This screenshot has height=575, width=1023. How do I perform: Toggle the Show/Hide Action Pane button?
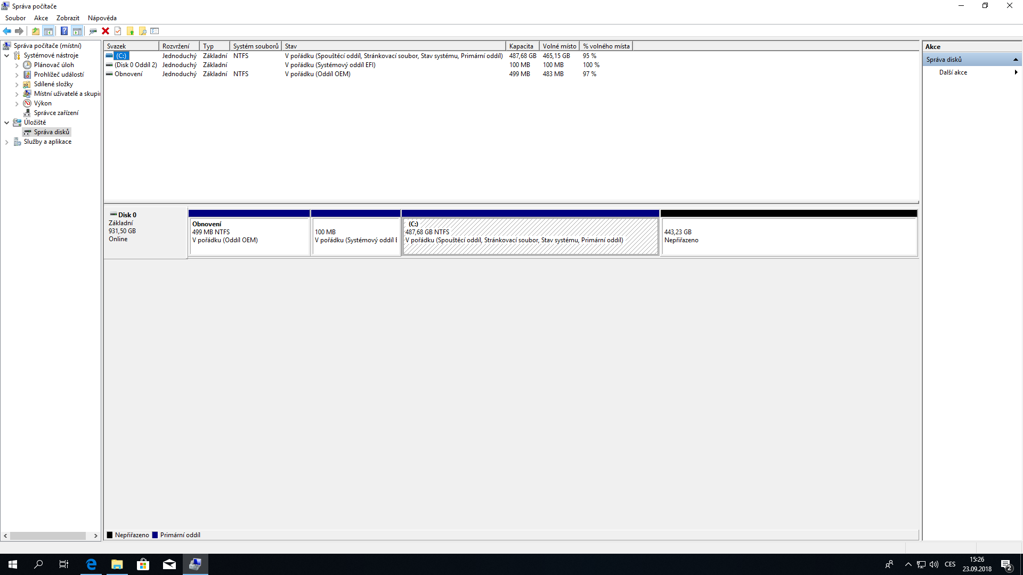[77, 31]
